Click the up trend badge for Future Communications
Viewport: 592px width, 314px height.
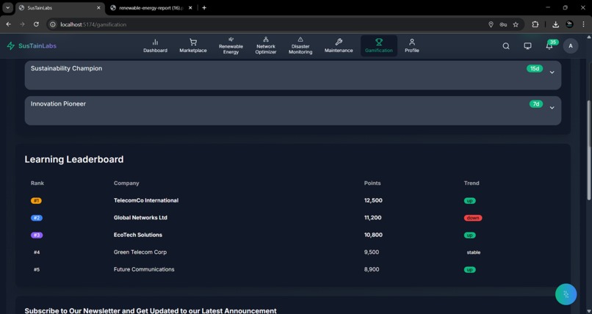point(469,270)
